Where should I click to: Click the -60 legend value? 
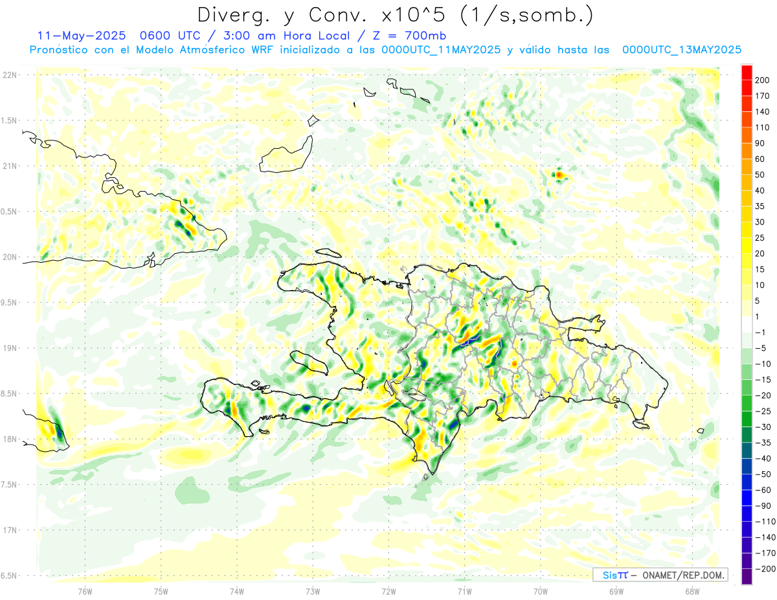coord(763,490)
